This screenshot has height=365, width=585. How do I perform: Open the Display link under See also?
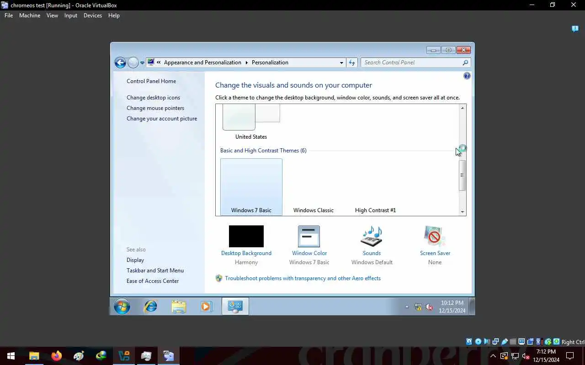[135, 260]
